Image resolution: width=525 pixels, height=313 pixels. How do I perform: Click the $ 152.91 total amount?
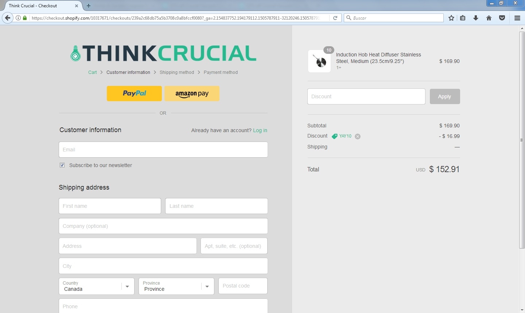[444, 169]
